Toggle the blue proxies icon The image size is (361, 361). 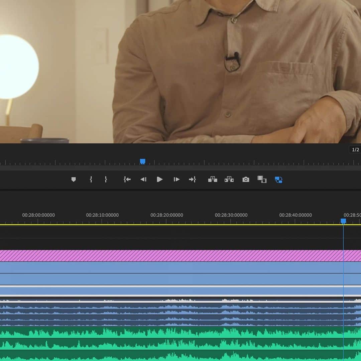[278, 179]
